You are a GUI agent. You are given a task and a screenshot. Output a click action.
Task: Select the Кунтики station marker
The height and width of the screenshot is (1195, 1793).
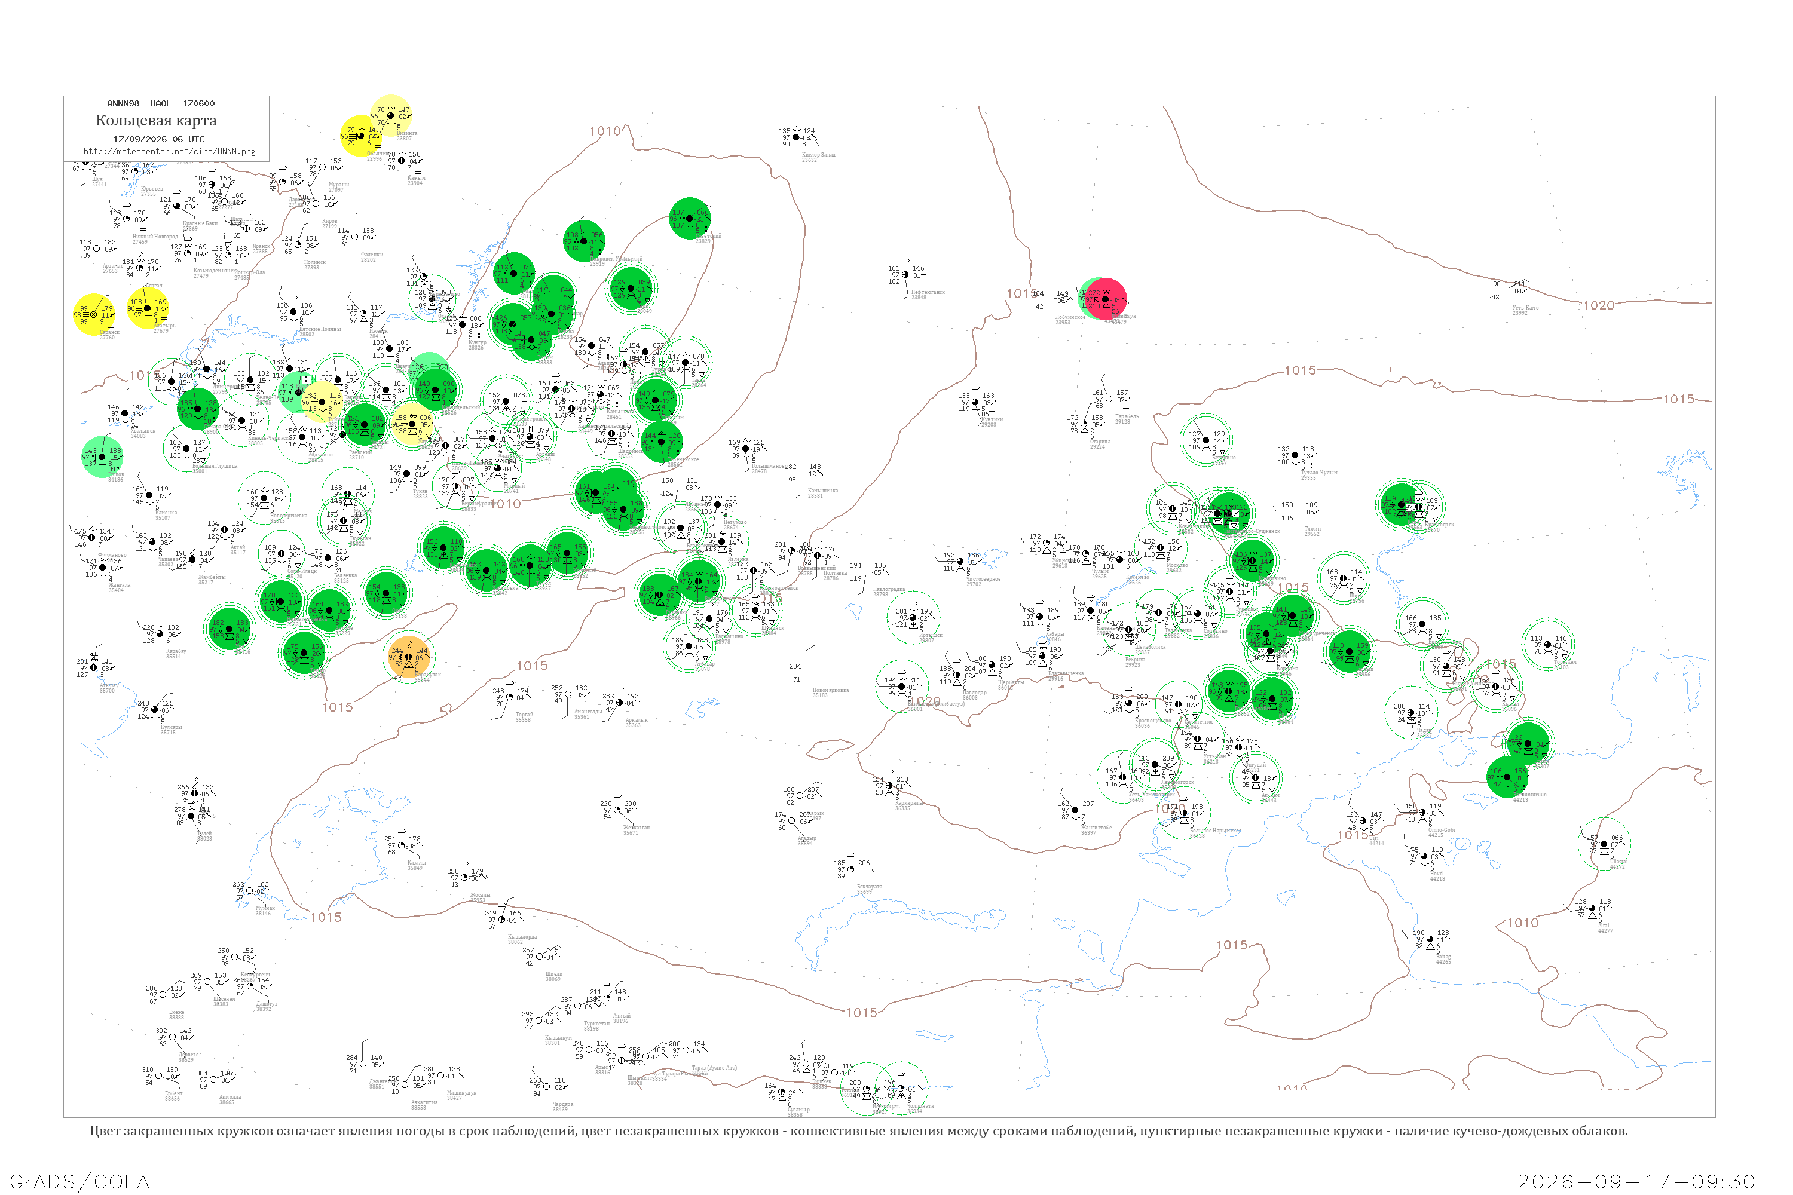(x=975, y=402)
